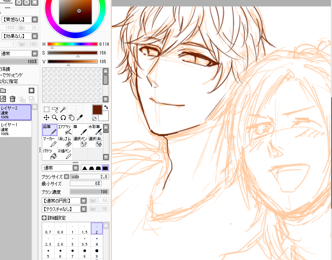Clear the layer with eraser icon
This screenshot has width=332, height=260.
point(3,99)
